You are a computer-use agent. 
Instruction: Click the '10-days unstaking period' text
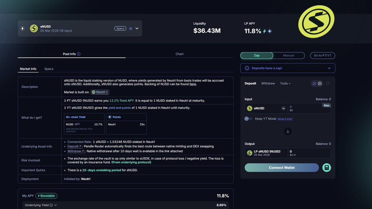click(102, 170)
